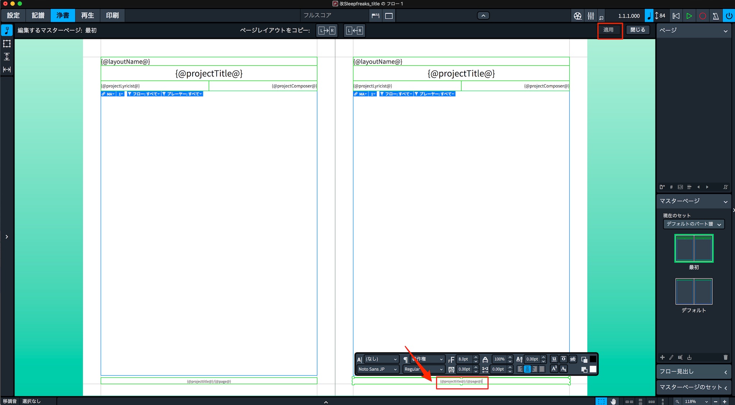Click the 適用 apply button

(609, 30)
